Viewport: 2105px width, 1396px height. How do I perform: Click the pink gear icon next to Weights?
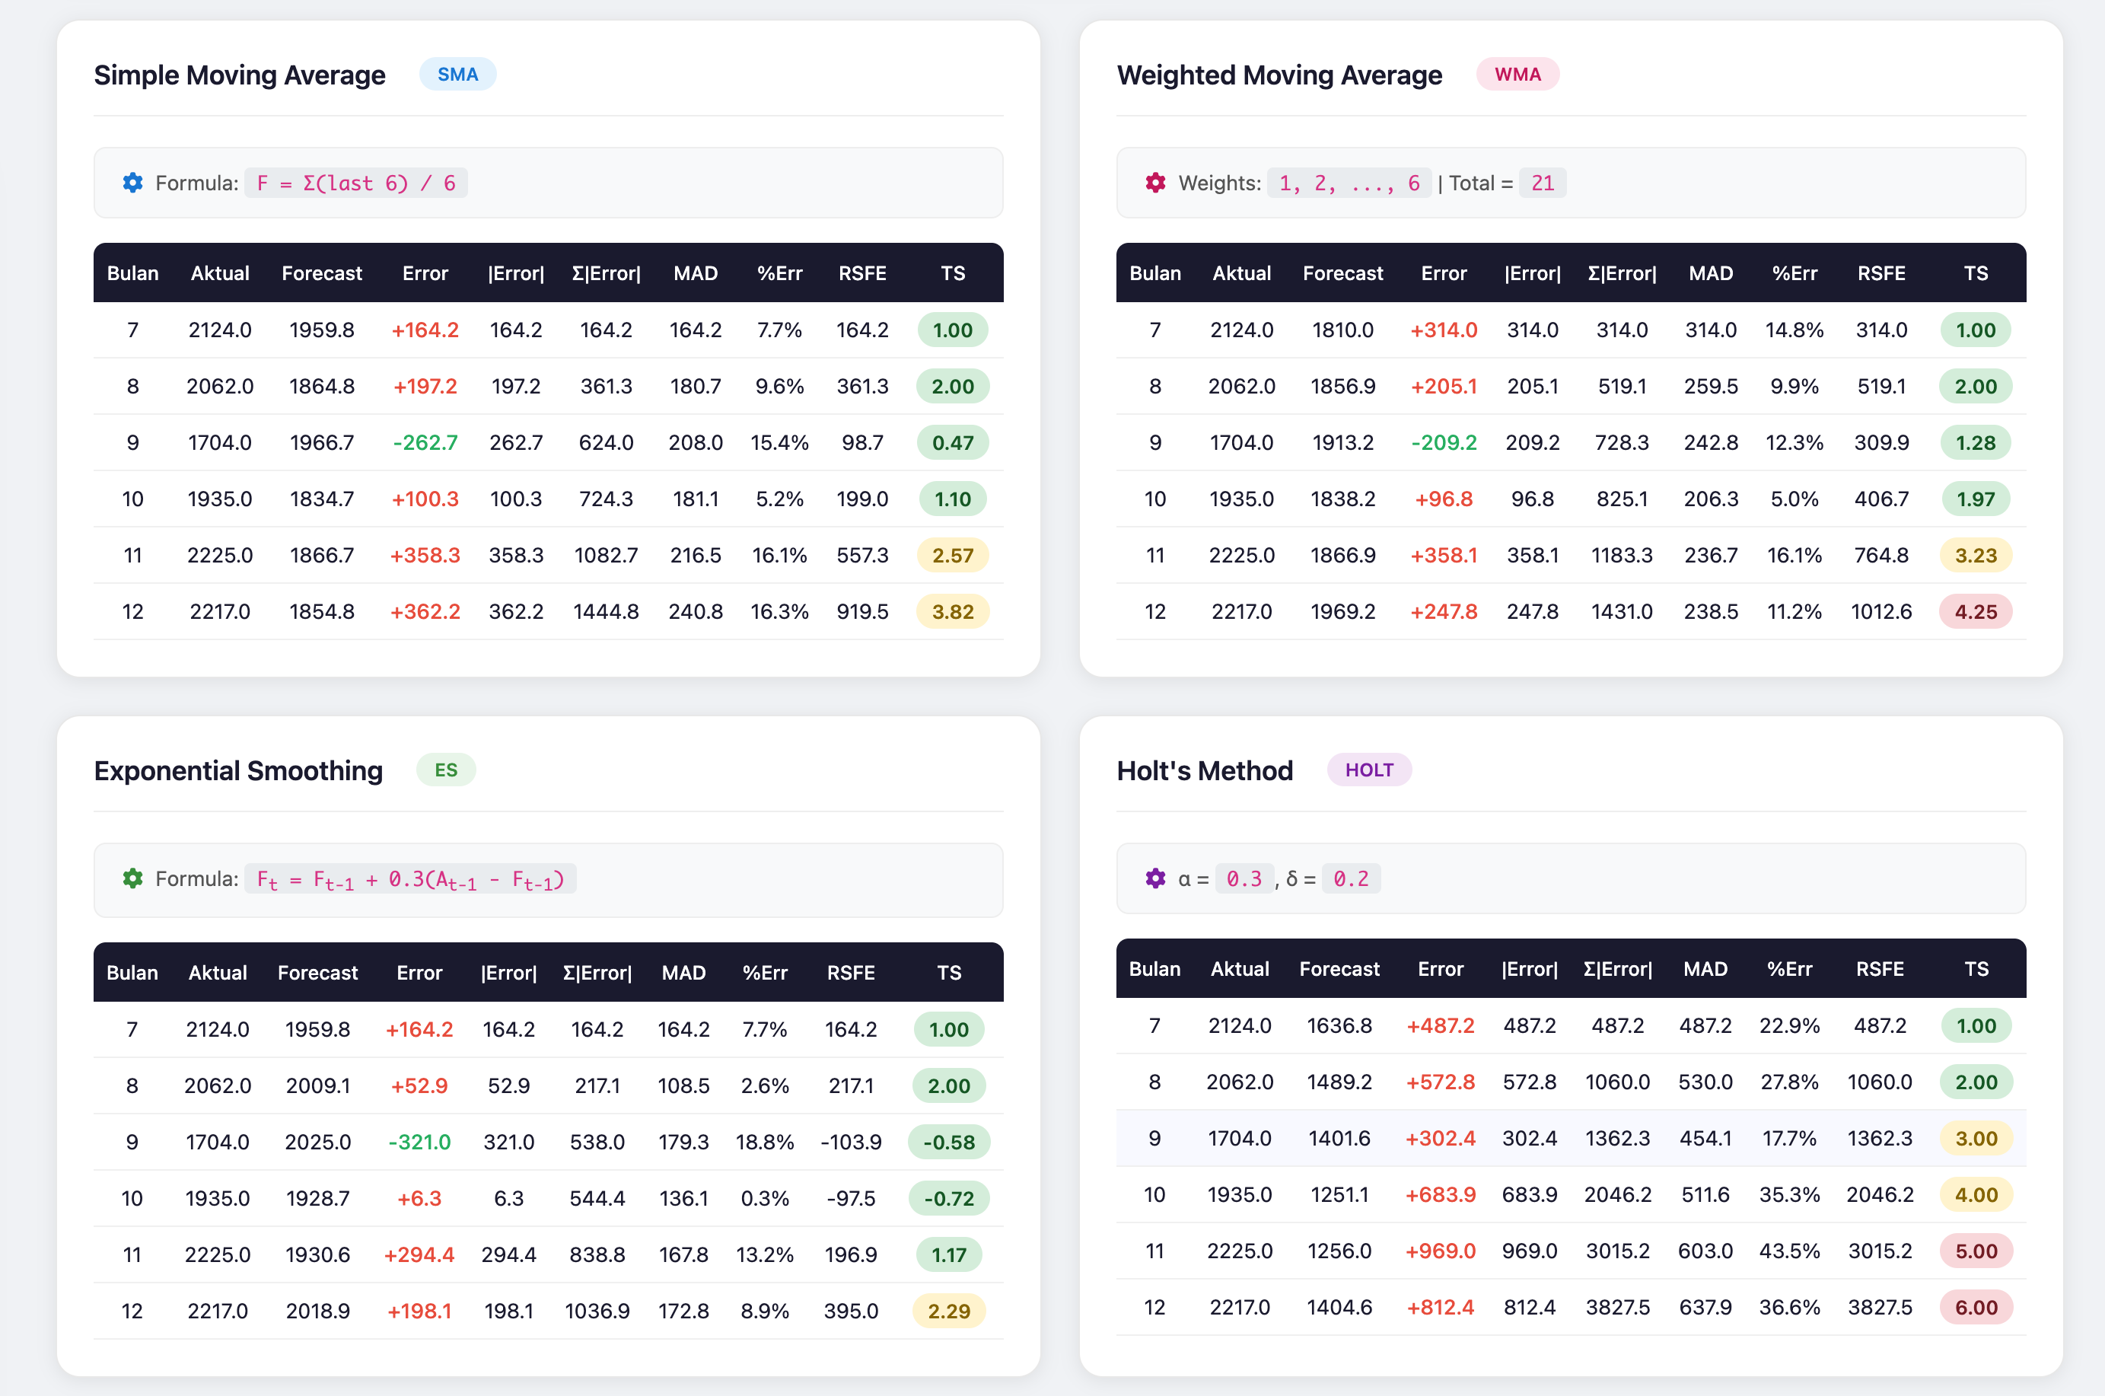click(x=1155, y=183)
